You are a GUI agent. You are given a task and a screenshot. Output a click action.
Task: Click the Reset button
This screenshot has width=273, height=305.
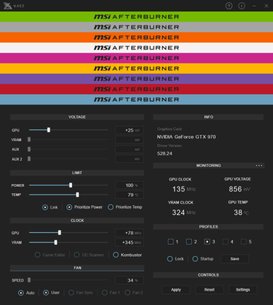click(x=209, y=289)
